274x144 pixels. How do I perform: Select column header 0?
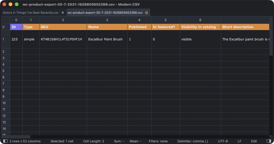16,20
